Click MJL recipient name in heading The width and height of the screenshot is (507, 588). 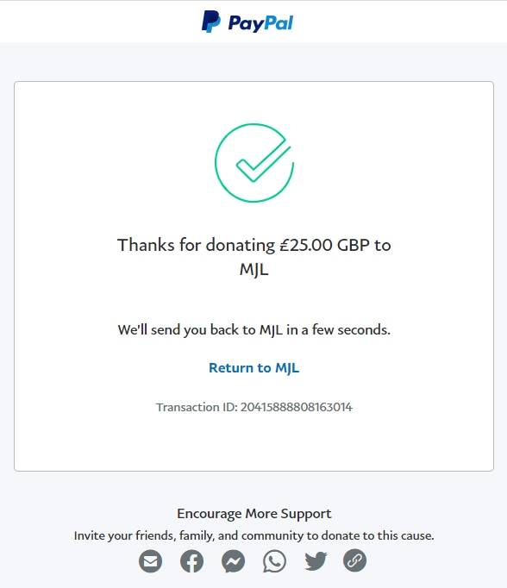[x=253, y=269]
